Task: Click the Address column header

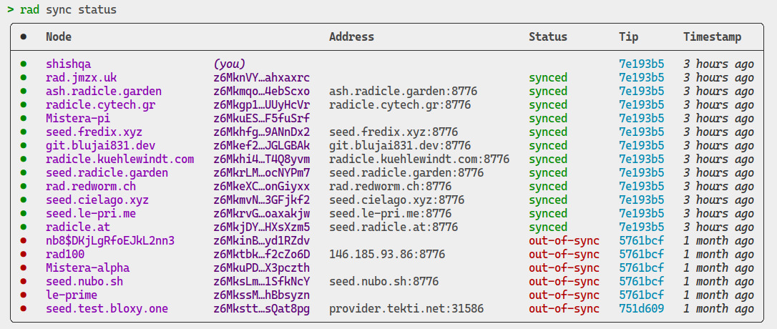Action: click(x=351, y=37)
